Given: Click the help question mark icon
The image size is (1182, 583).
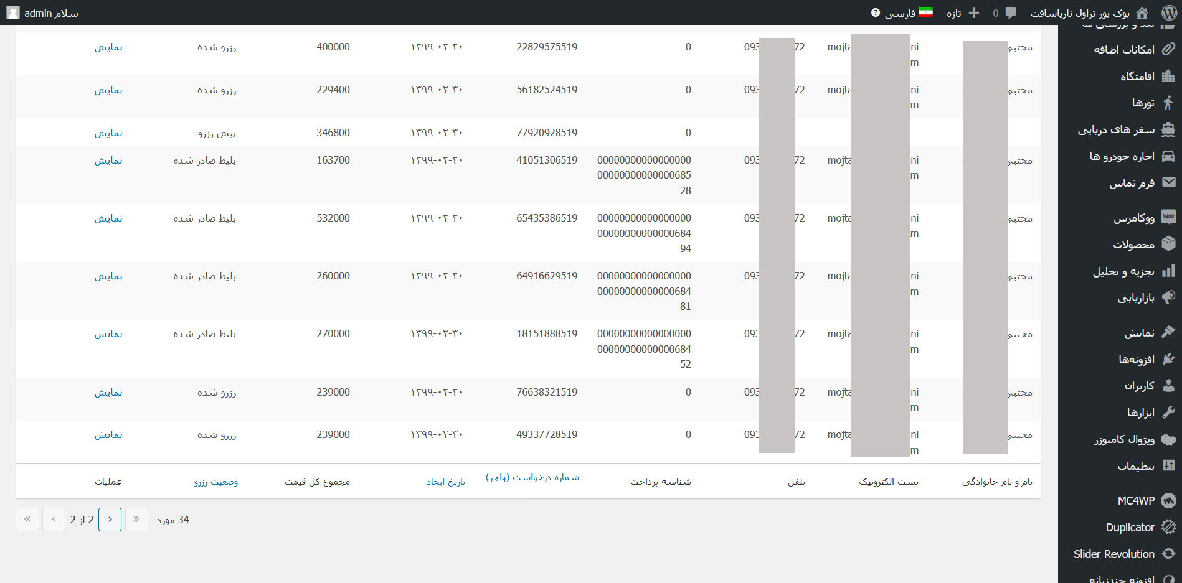Looking at the screenshot, I should coord(876,12).
